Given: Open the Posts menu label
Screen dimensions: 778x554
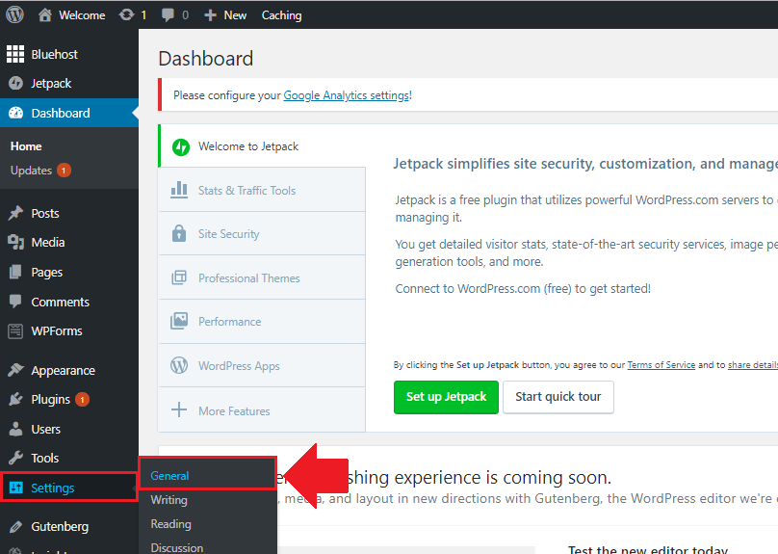Looking at the screenshot, I should click(45, 214).
